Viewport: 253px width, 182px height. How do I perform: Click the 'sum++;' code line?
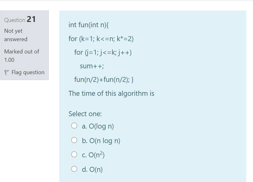coord(92,66)
